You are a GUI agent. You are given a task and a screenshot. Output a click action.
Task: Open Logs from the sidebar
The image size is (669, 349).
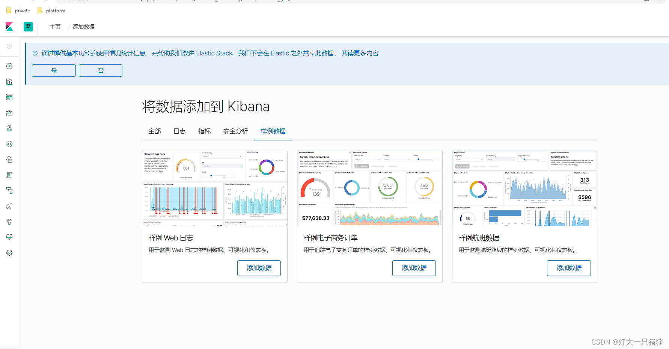(9, 175)
